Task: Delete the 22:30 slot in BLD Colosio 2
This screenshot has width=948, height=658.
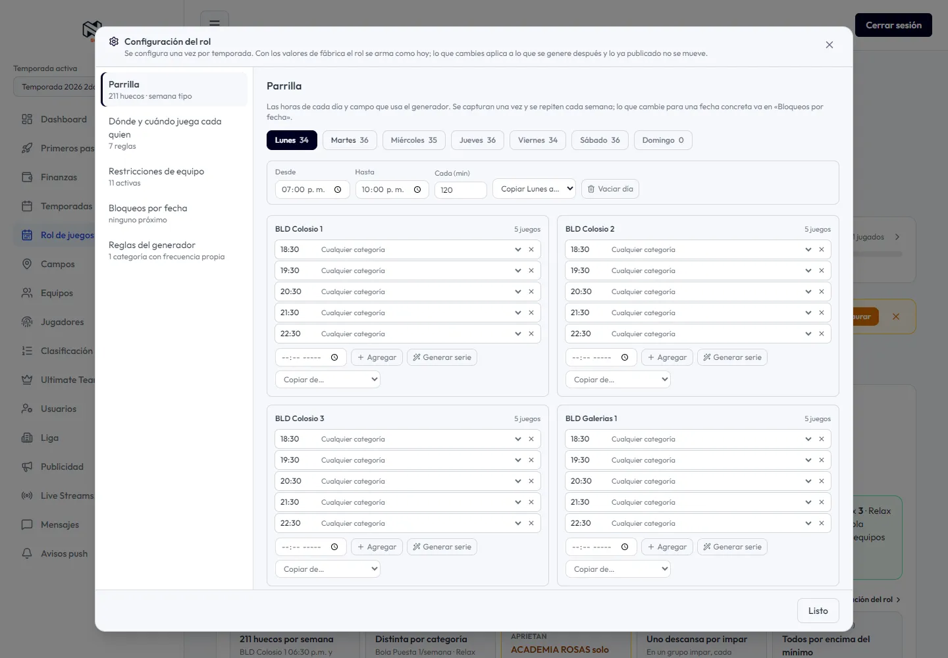Action: point(822,334)
